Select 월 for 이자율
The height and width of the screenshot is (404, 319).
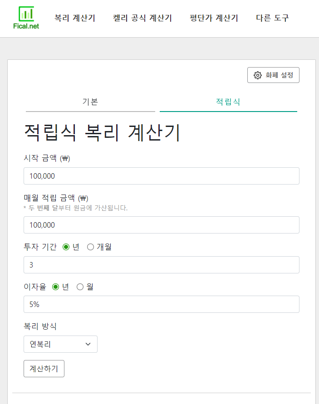point(80,287)
